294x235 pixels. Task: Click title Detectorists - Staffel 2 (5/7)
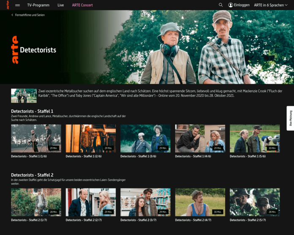[248, 220]
